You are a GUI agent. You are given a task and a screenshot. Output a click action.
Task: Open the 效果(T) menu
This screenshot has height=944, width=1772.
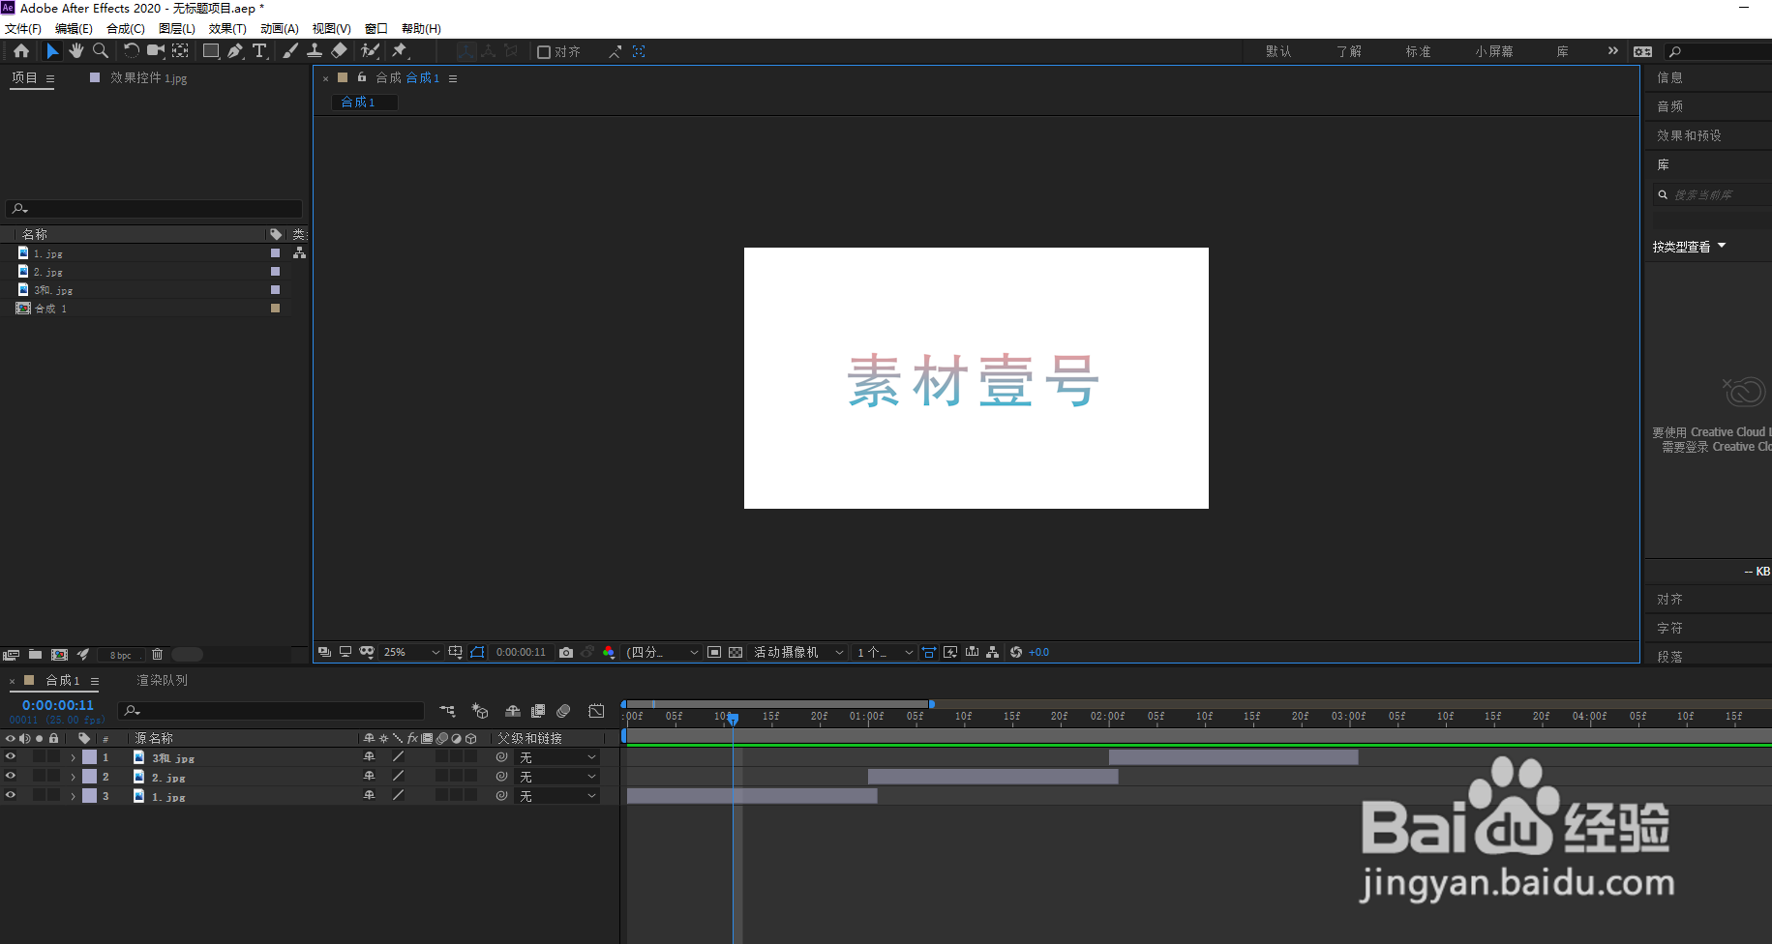(227, 28)
